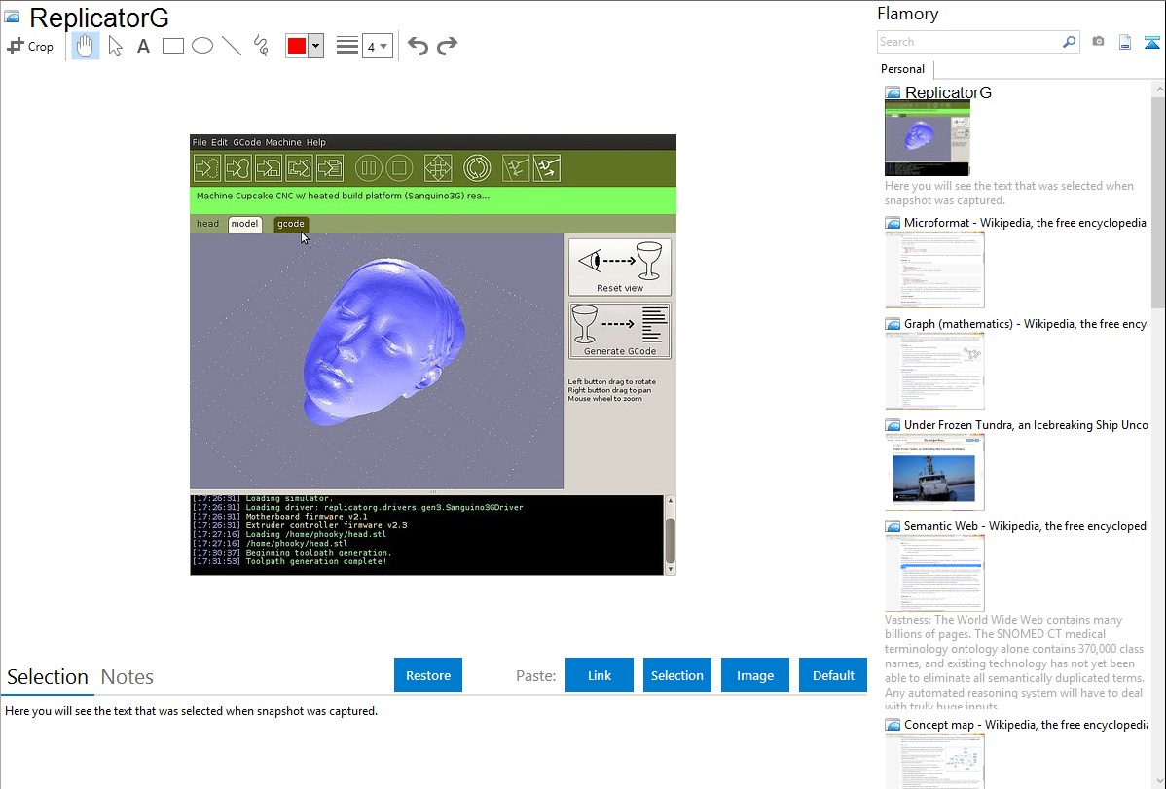Open the icebreaking ship snapshot thumbnail
1166x789 pixels.
point(934,472)
